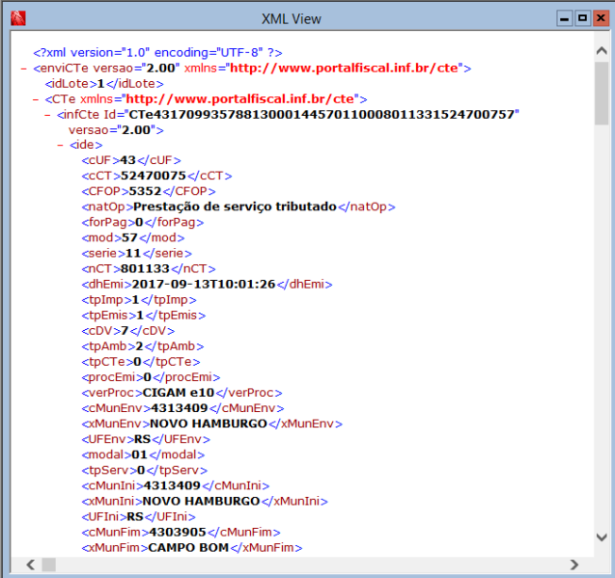
Task: Click the red application icon in title bar
Action: pyautogui.click(x=18, y=18)
